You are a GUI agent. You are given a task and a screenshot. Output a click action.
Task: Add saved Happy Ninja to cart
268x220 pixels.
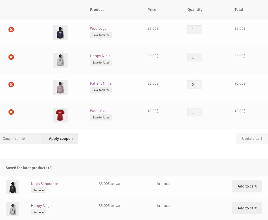tap(247, 208)
